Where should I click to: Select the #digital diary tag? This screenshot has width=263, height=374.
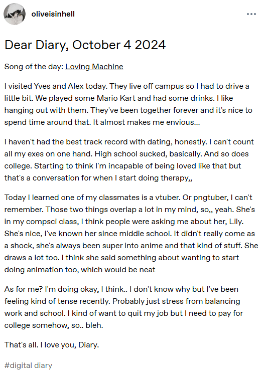pyautogui.click(x=28, y=365)
